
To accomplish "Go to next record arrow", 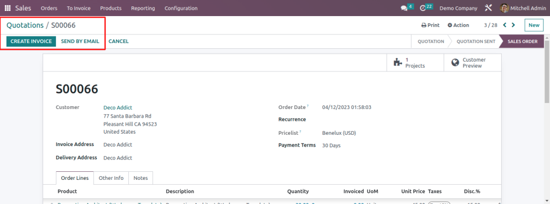I will click(513, 25).
